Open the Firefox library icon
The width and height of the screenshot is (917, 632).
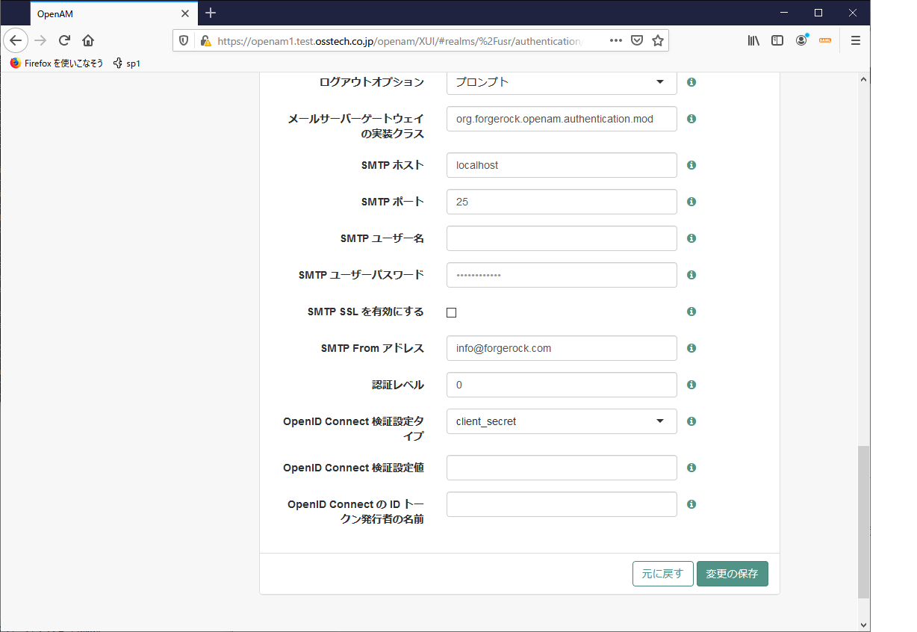pyautogui.click(x=753, y=40)
